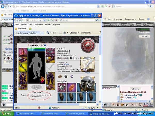Screen dimensions: 155x116
Task: Switch to Бойцовские дневники taskbar window
Action: click(x=76, y=114)
